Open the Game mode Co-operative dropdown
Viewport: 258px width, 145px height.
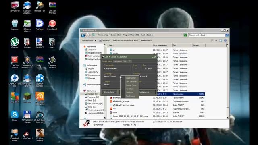[117, 68]
